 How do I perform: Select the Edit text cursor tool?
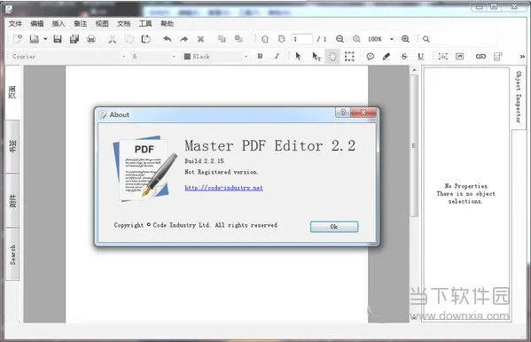point(316,56)
